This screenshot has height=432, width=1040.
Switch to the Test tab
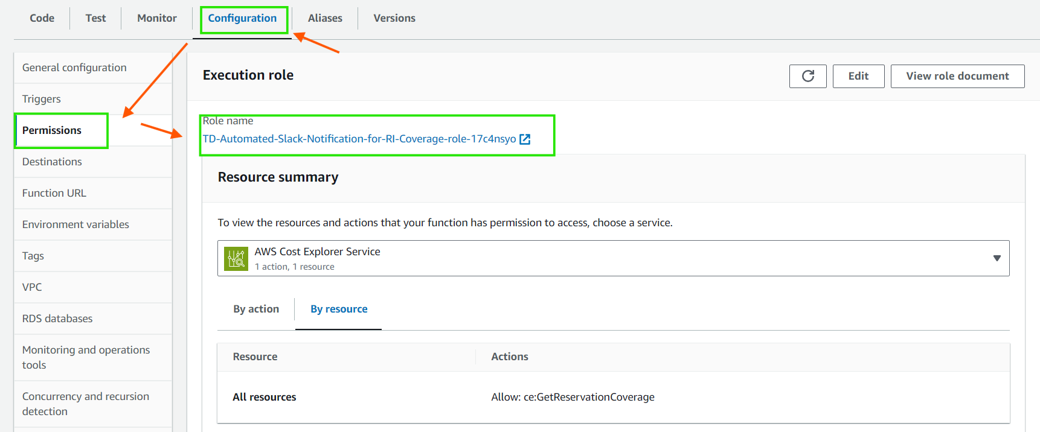pos(95,18)
